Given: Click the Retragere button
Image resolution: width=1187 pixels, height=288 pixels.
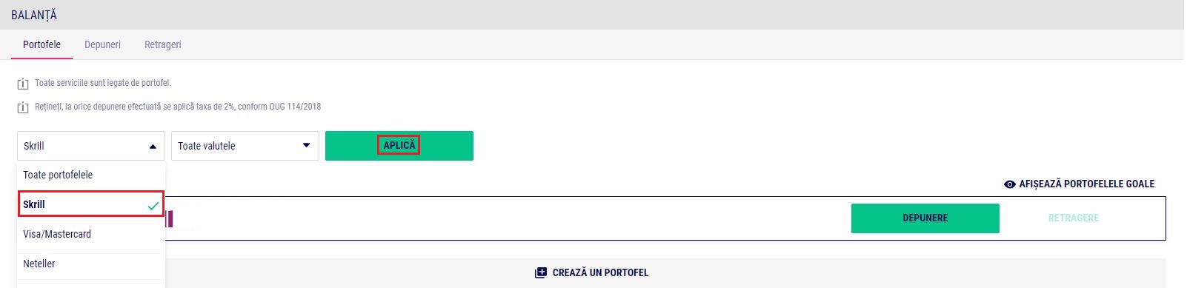Looking at the screenshot, I should pyautogui.click(x=1074, y=218).
